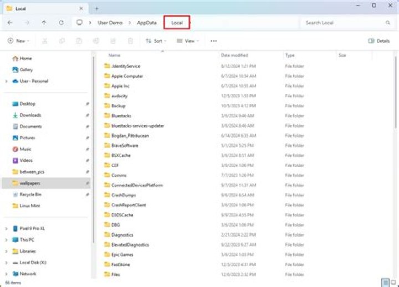Image resolution: width=399 pixels, height=287 pixels.
Task: Expand the Network node
Action: [6, 274]
